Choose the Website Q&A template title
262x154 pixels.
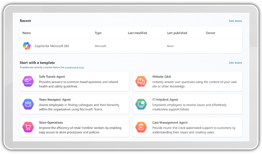(161, 77)
